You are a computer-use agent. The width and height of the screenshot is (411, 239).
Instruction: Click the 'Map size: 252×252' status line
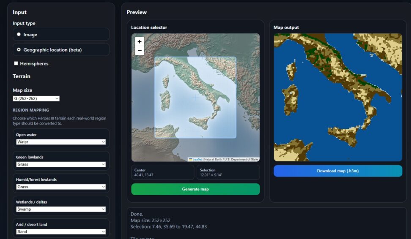click(x=151, y=220)
